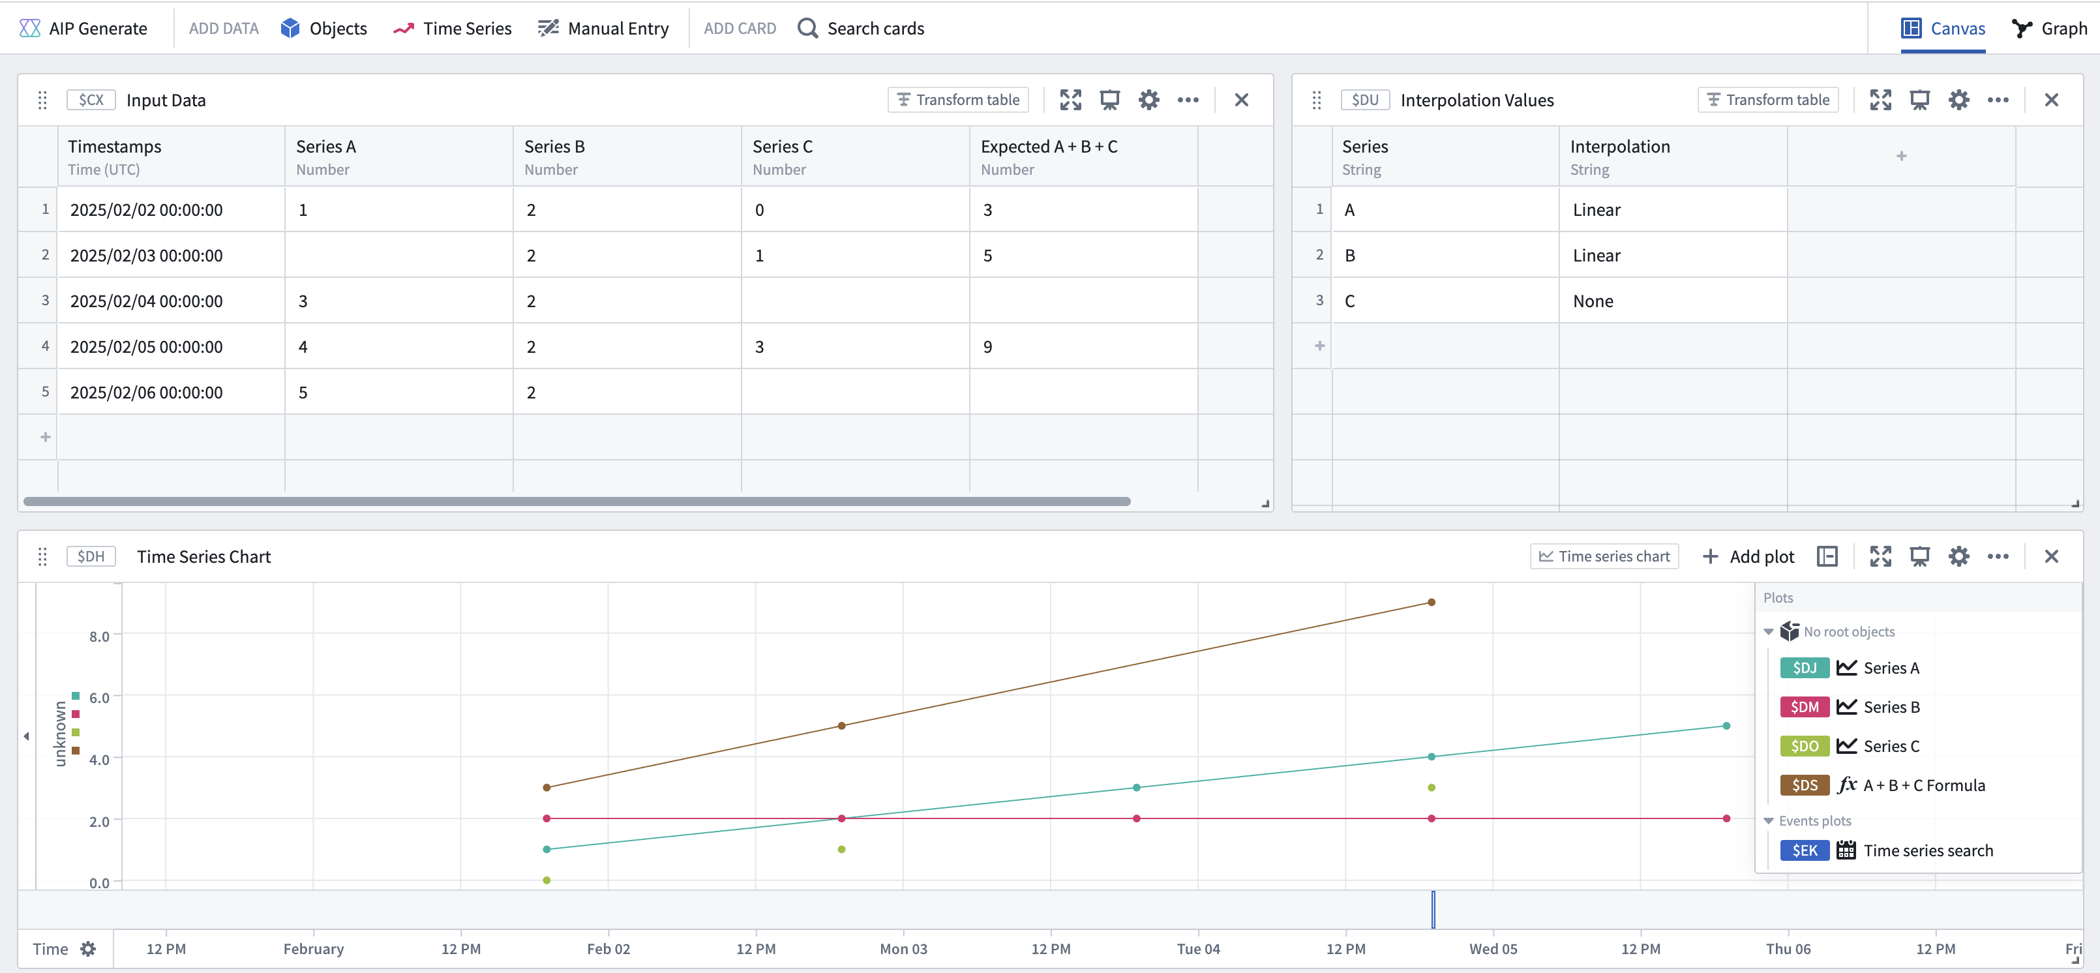Open Input Data card settings gear
Screen dimensions: 2100x973
(x=1148, y=100)
